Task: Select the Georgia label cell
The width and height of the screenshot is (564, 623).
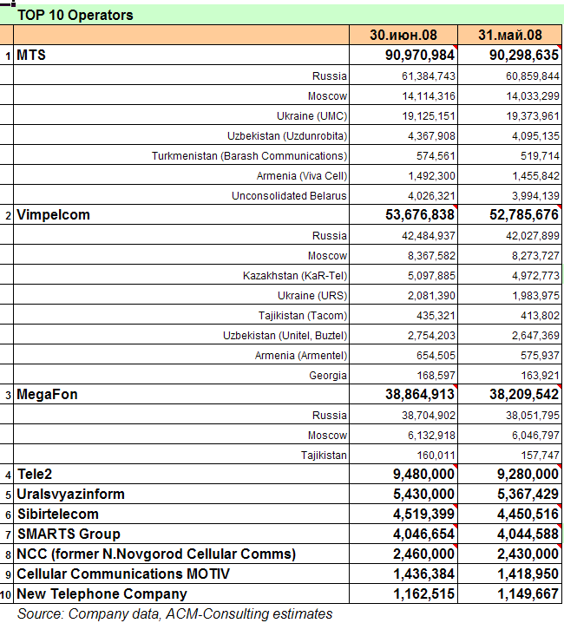Action: pos(181,375)
